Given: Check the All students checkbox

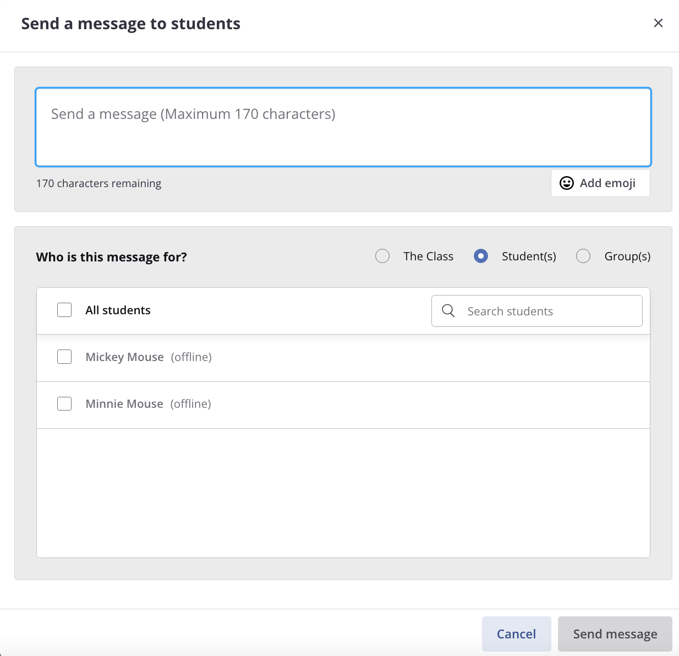Looking at the screenshot, I should click(64, 310).
